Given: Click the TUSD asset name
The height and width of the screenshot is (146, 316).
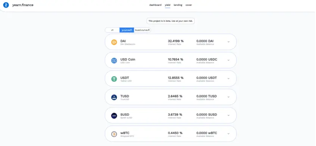Looking at the screenshot, I should (125, 96).
